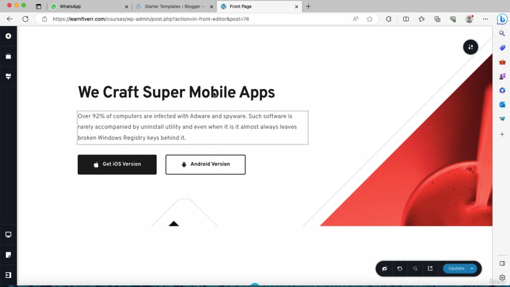
Task: Open a new browser tab with the plus
Action: [308, 6]
